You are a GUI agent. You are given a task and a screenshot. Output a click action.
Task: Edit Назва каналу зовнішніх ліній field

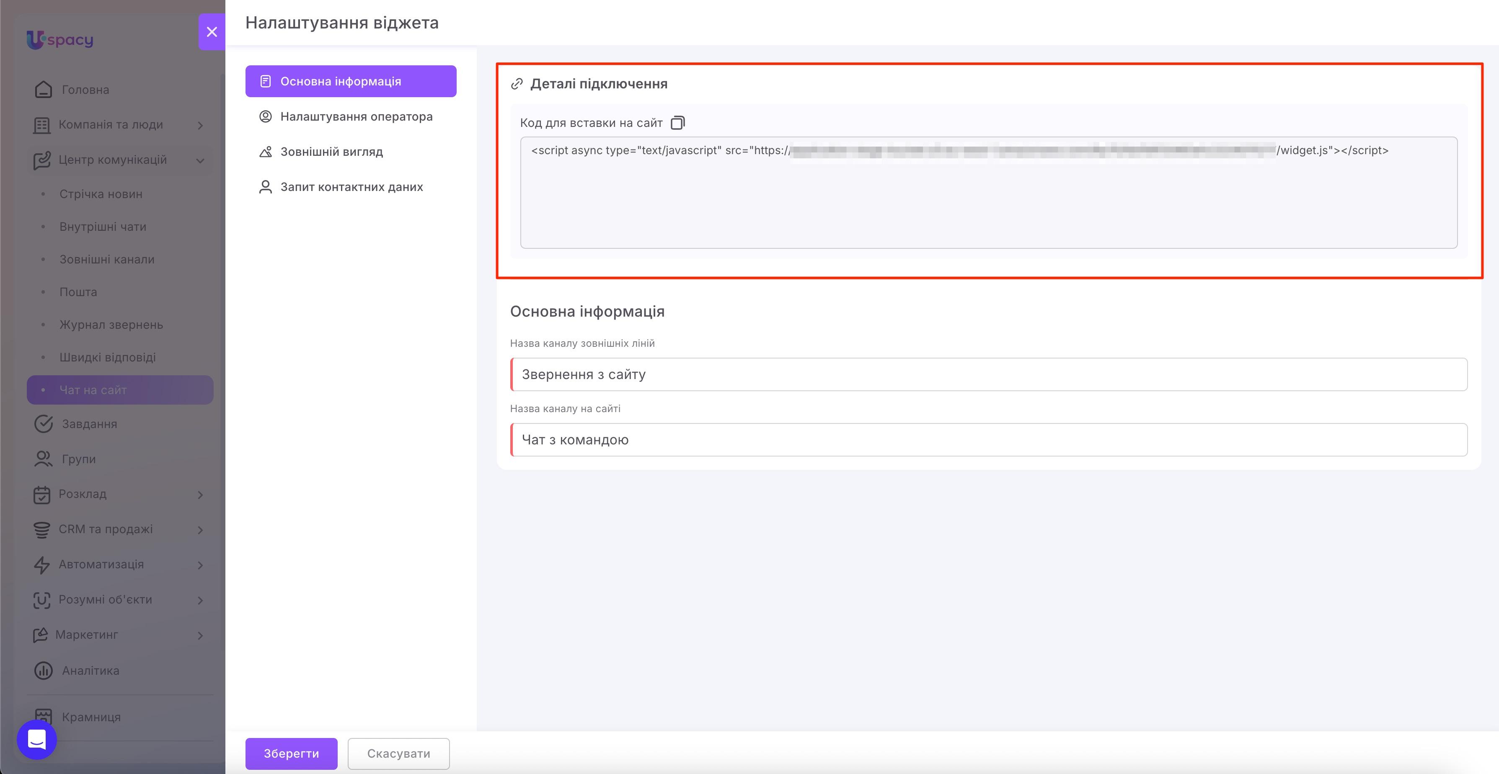[x=989, y=374]
